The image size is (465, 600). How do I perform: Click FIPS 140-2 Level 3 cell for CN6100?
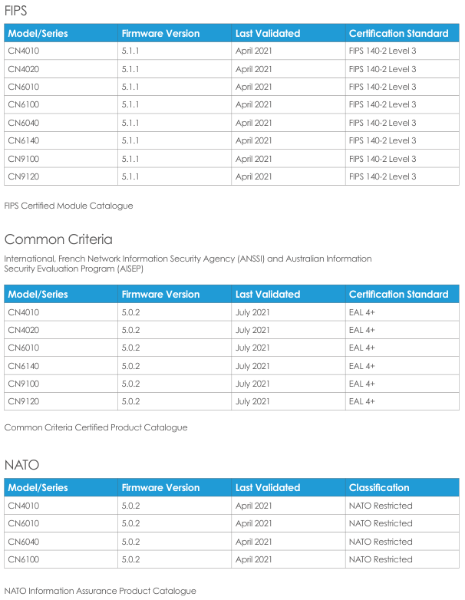click(402, 104)
